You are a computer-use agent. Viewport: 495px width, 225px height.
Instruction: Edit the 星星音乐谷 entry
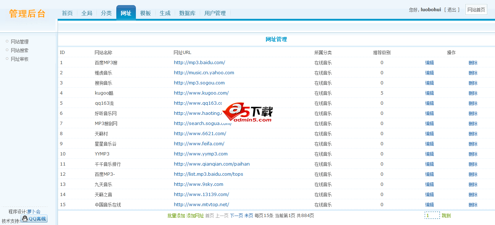point(429,144)
